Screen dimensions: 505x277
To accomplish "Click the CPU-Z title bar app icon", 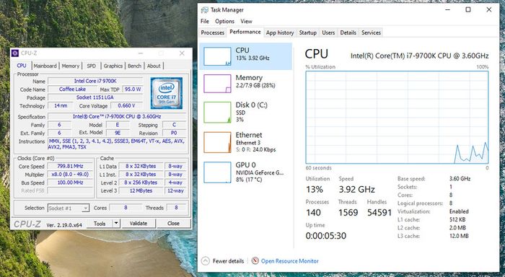I will point(15,53).
